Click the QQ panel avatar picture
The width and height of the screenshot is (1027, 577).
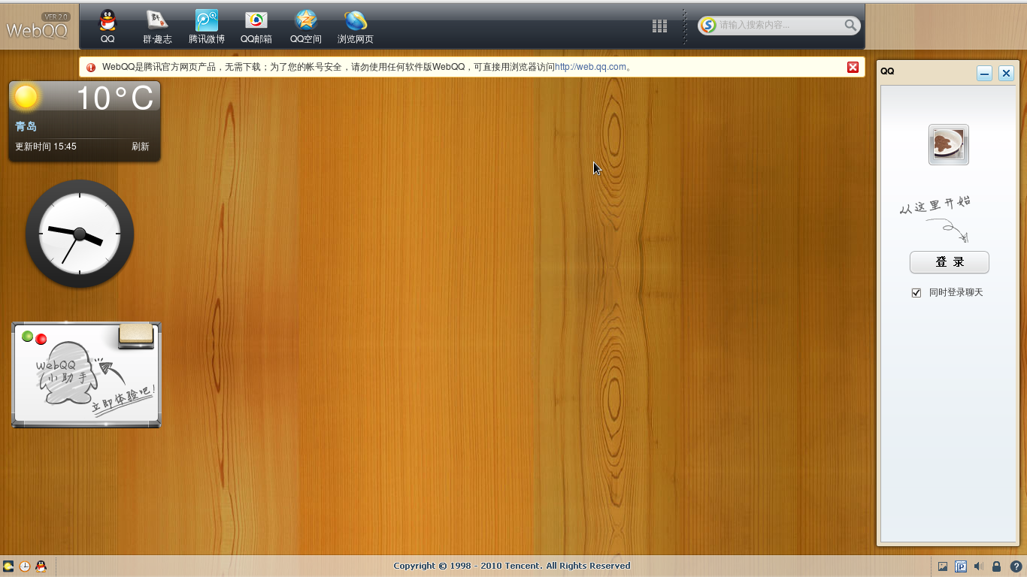click(x=949, y=144)
